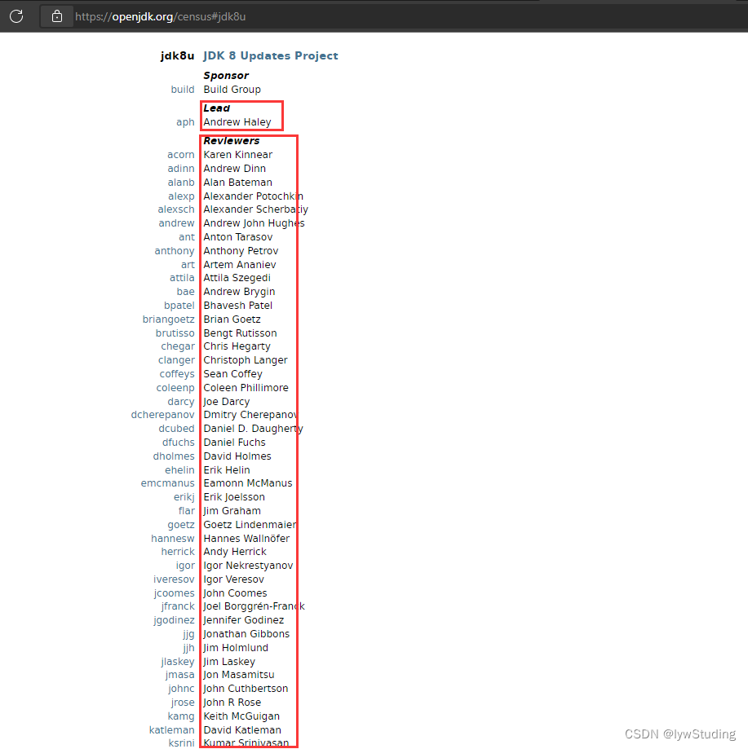The image size is (748, 749).
Task: Open the dcherepanov username link
Action: coord(162,415)
